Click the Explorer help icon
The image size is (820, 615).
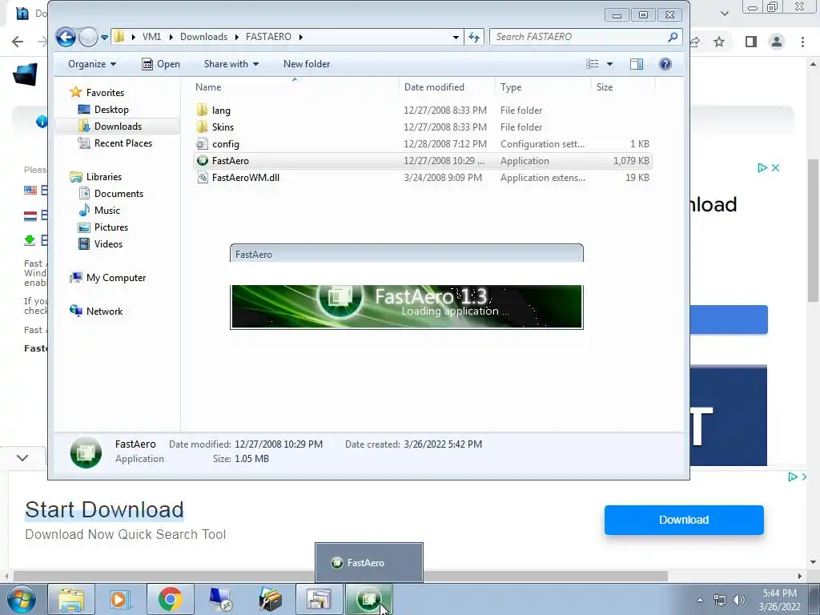click(665, 64)
